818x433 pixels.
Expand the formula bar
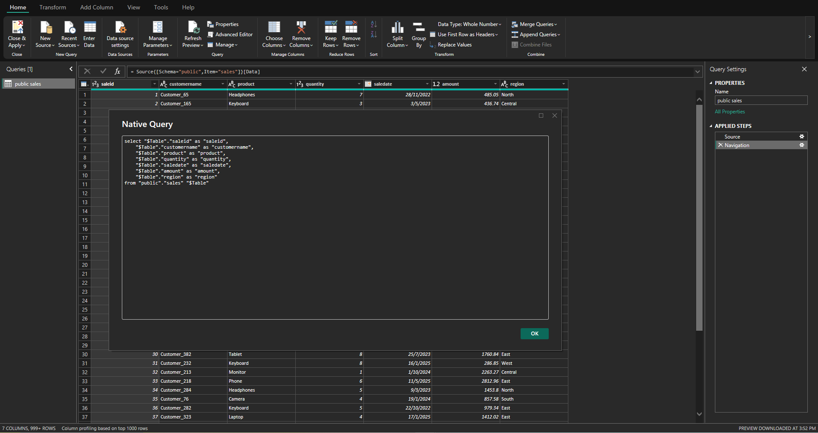[x=697, y=72]
